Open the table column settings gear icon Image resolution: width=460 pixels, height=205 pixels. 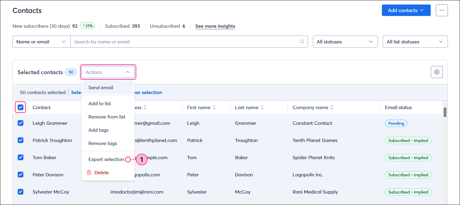click(x=436, y=72)
